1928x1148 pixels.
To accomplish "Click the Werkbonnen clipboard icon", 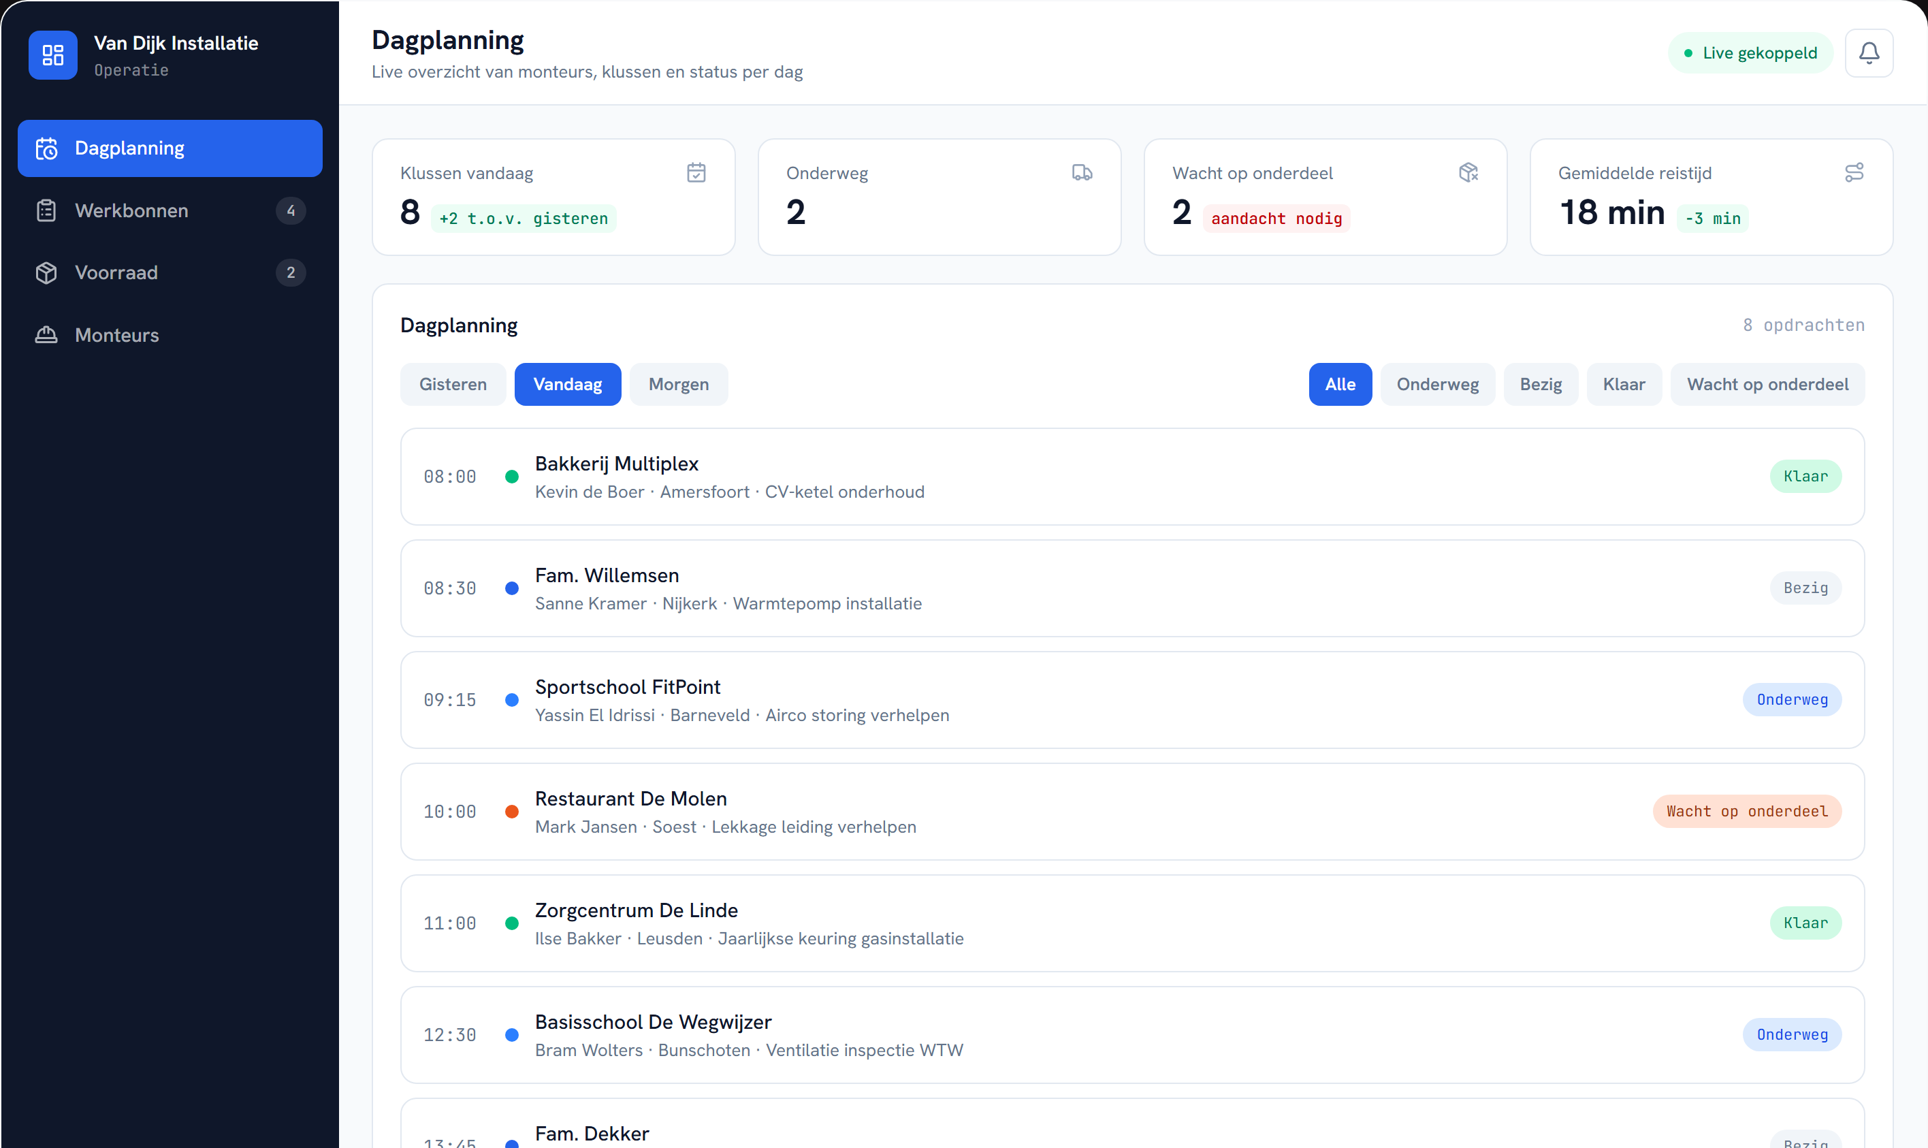I will tap(46, 210).
